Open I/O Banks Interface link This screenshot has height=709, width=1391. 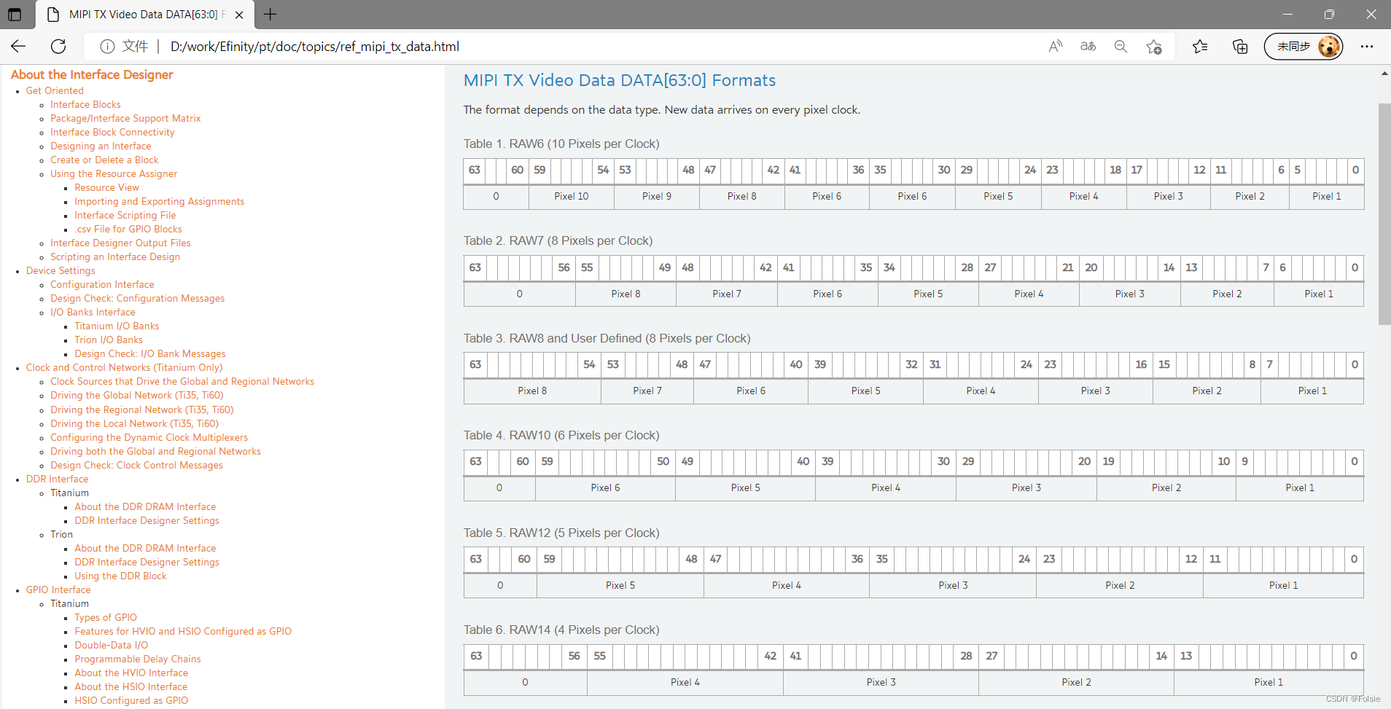(x=93, y=312)
